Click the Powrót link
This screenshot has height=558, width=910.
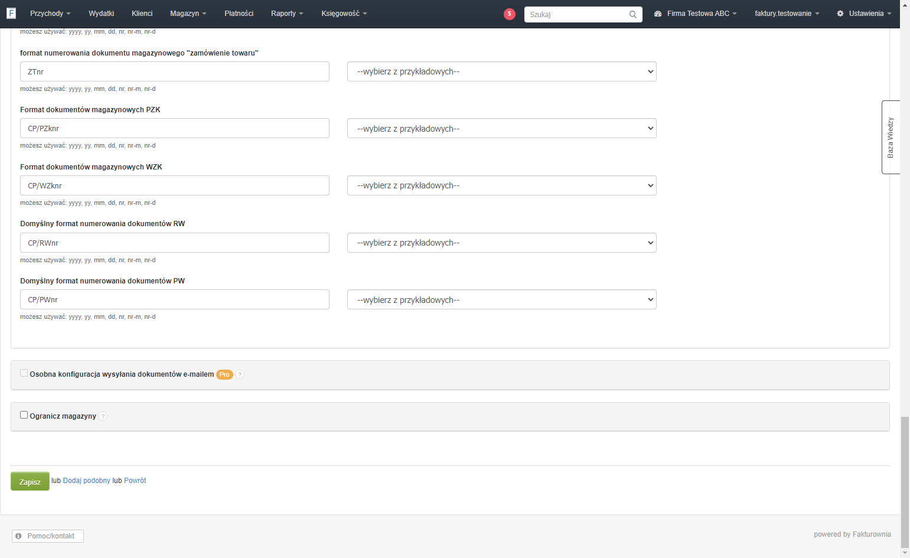pos(135,481)
